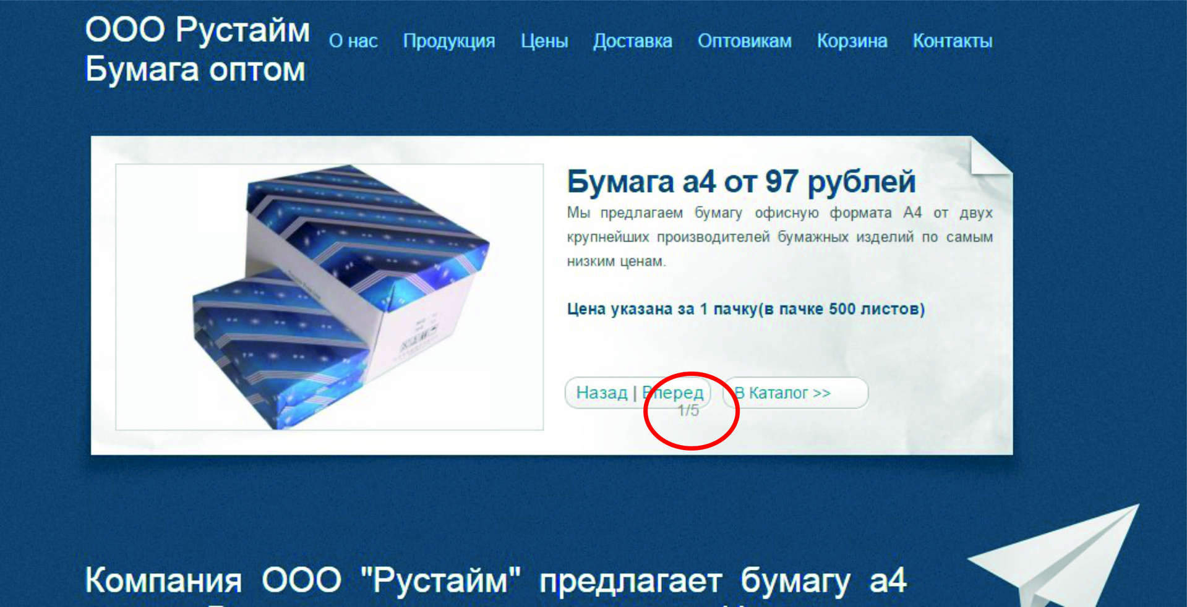
Task: View the Корзина cart page
Action: point(852,41)
